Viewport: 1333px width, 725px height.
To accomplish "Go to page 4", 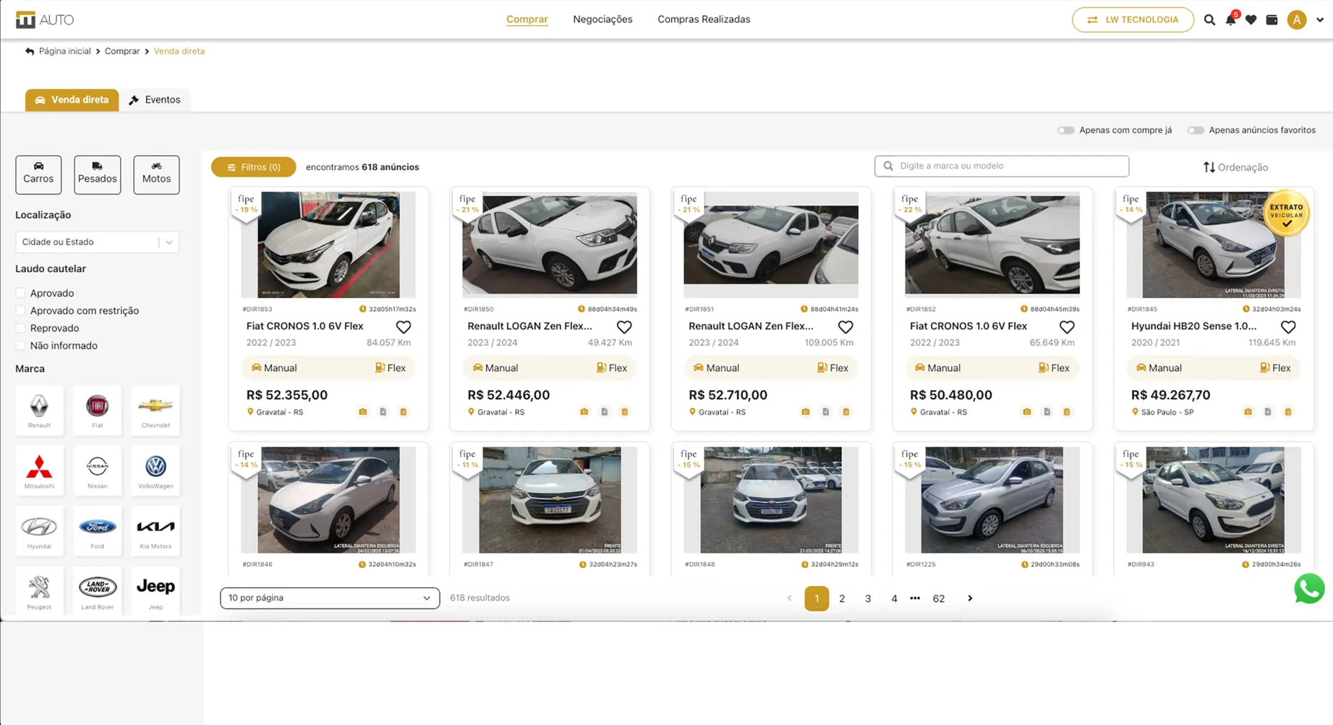I will coord(894,598).
